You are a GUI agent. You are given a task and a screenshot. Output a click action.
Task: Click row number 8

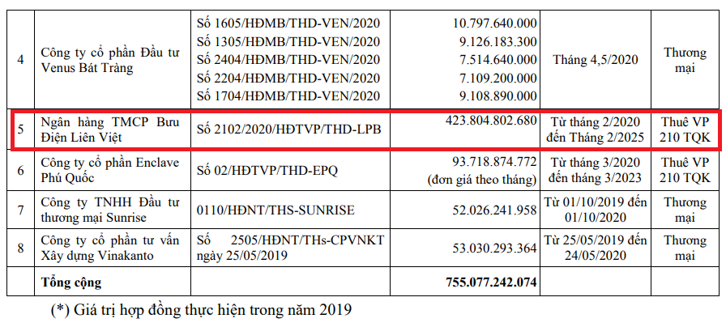[x=20, y=248]
